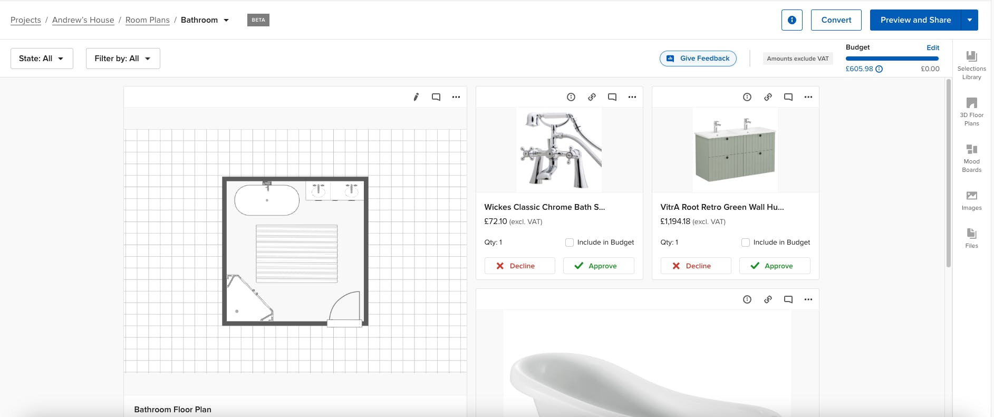
Task: Click the £605.98 budget amount
Action: [x=859, y=69]
